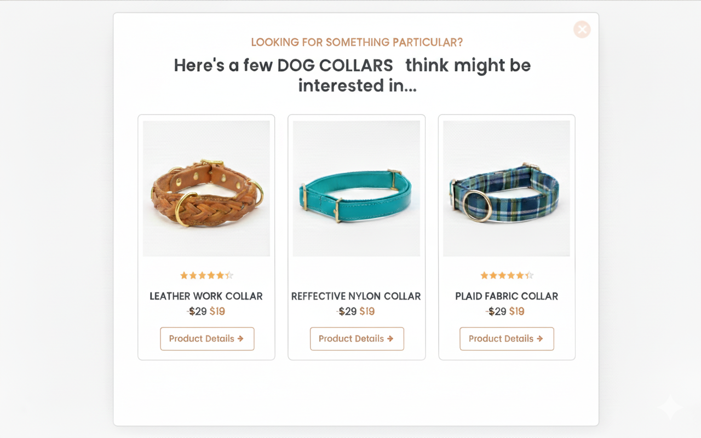Open Product Details for the Leather Work Collar
The image size is (701, 438).
(x=207, y=338)
